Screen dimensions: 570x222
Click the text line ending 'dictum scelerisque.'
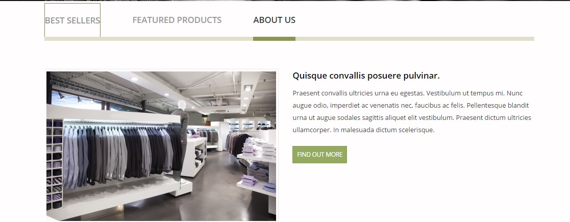point(363,130)
